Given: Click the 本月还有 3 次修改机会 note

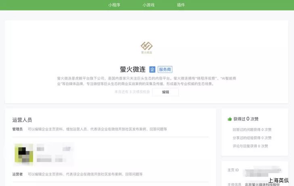Looking at the screenshot, I should click(132, 92).
